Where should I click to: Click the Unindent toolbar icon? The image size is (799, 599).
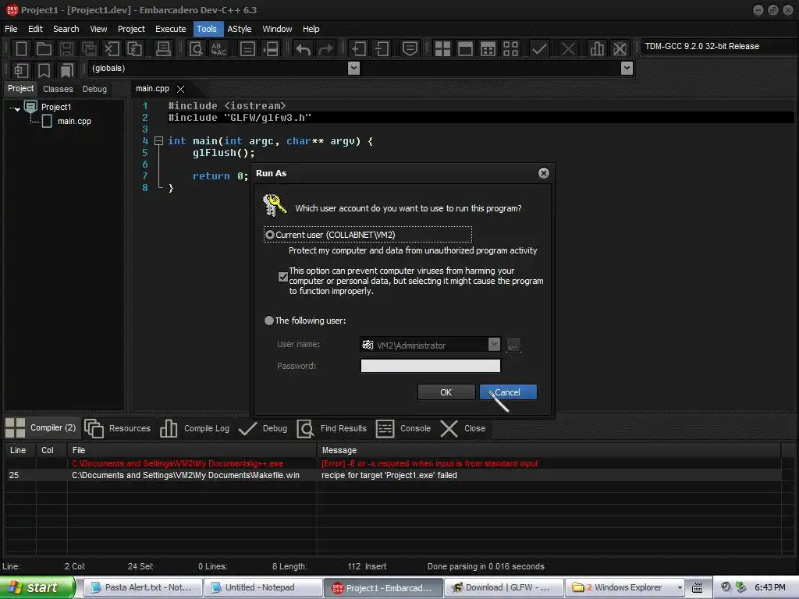click(x=382, y=49)
